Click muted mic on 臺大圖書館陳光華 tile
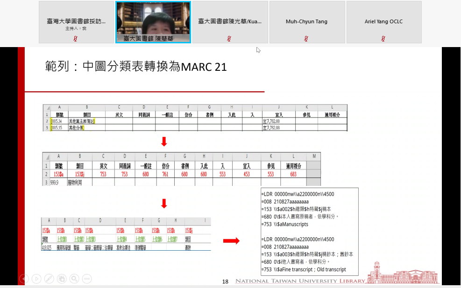 pyautogui.click(x=229, y=39)
